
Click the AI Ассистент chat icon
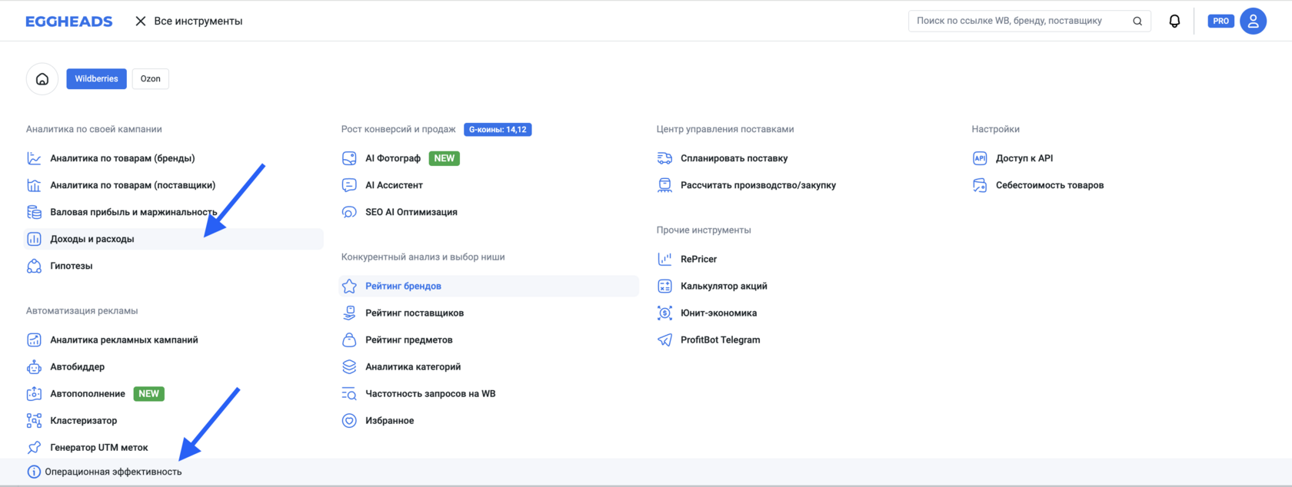(349, 185)
